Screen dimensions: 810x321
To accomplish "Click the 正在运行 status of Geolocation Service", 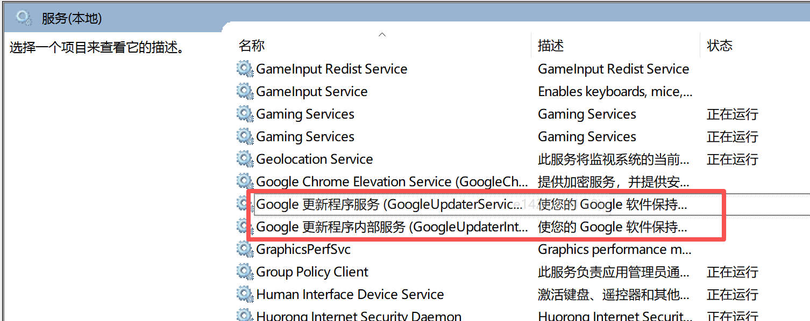I will [x=733, y=159].
